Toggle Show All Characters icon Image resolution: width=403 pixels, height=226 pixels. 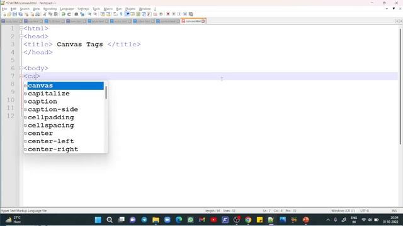coord(121,14)
